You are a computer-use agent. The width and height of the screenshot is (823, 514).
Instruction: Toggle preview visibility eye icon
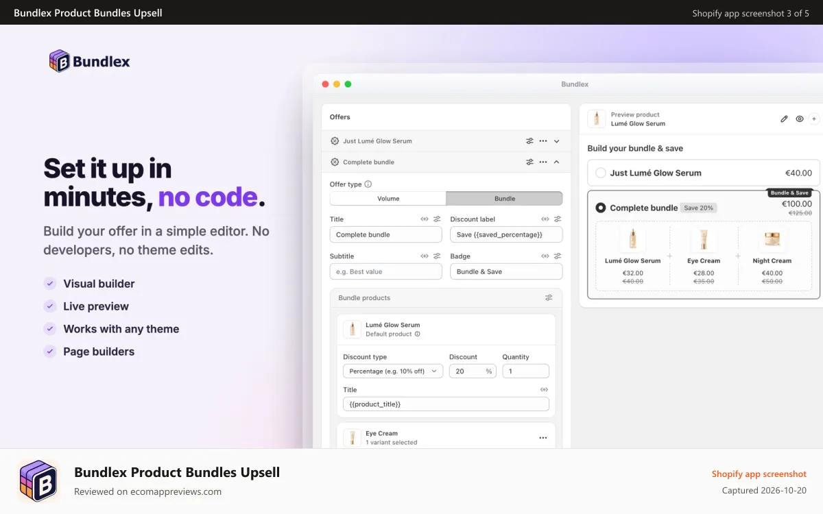[800, 119]
